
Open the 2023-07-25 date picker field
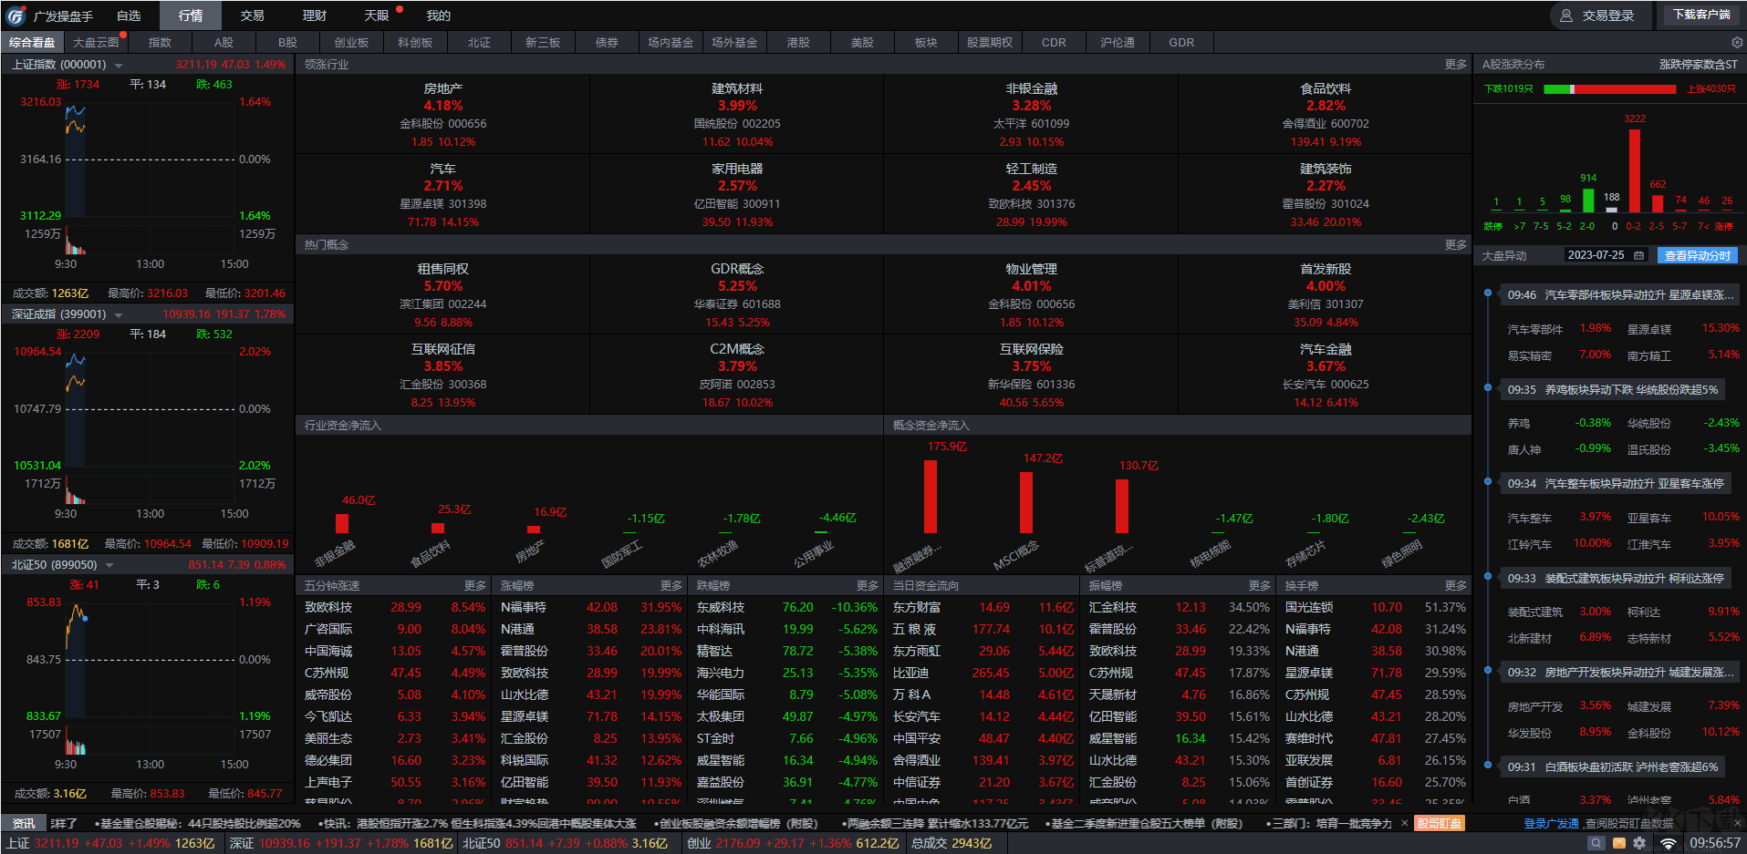point(1606,255)
